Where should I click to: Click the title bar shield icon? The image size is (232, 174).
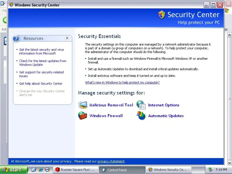pyautogui.click(x=11, y=5)
